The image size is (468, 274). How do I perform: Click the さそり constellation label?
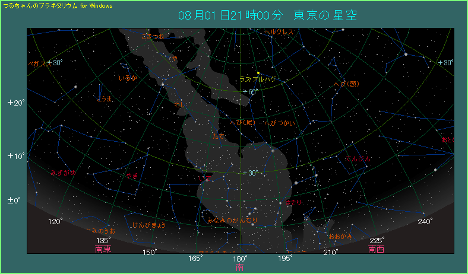293,202
